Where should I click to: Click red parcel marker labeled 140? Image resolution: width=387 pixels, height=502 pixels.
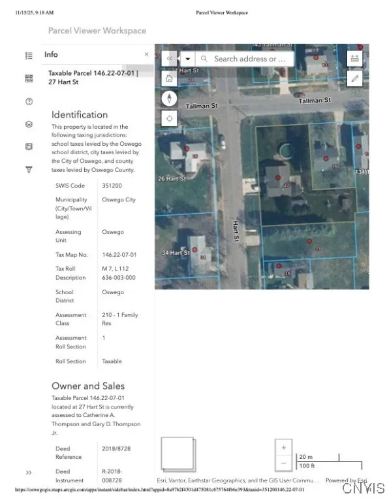coord(326,158)
